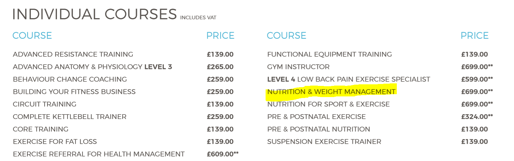This screenshot has height=161, width=514.
Task: Select Exercise Referral for Health Management
Action: point(99,154)
